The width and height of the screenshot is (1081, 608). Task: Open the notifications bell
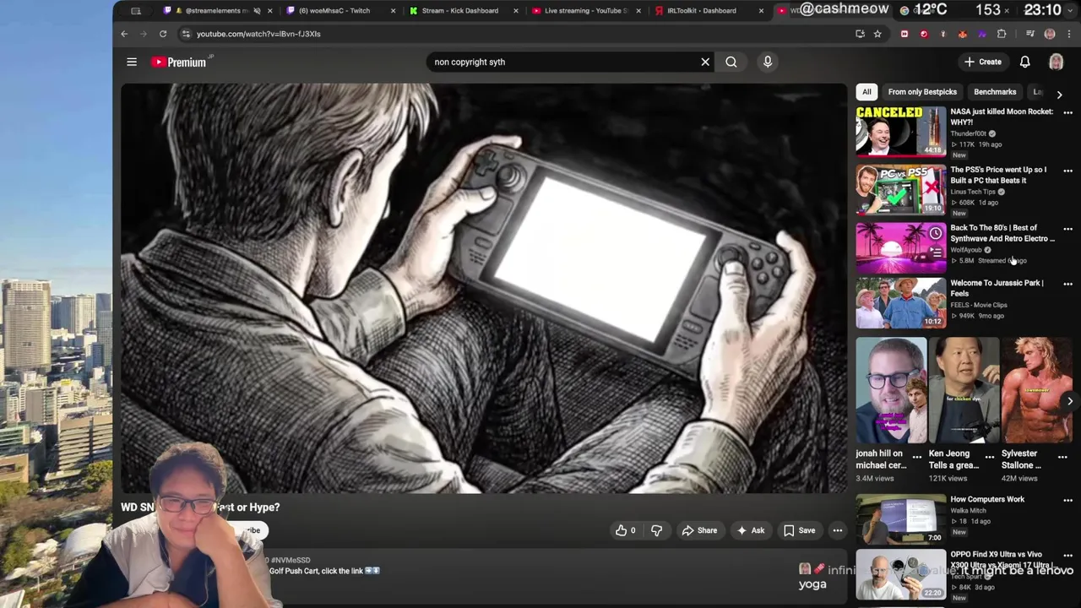click(1024, 62)
